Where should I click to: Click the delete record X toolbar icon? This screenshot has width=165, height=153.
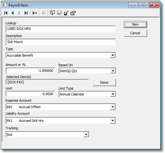click(x=44, y=13)
